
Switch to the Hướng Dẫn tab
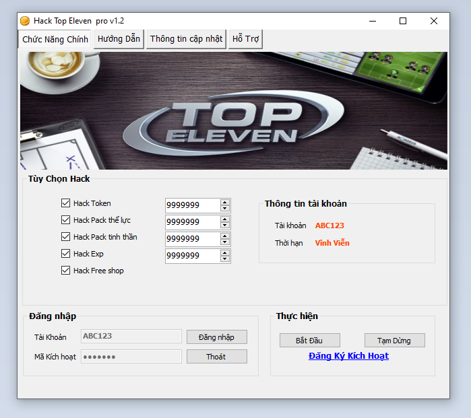click(x=119, y=39)
